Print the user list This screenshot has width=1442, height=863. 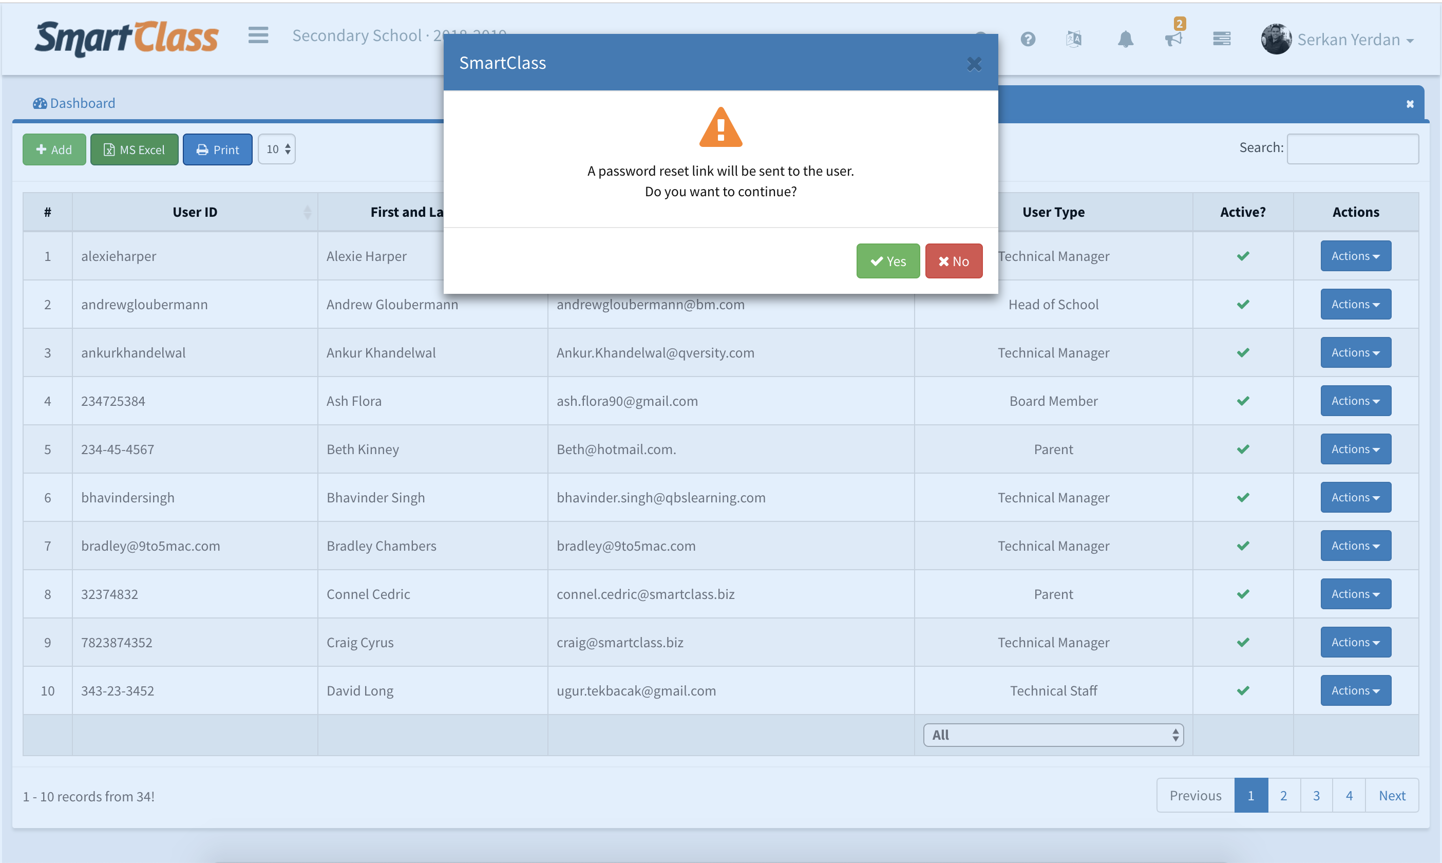pos(217,149)
